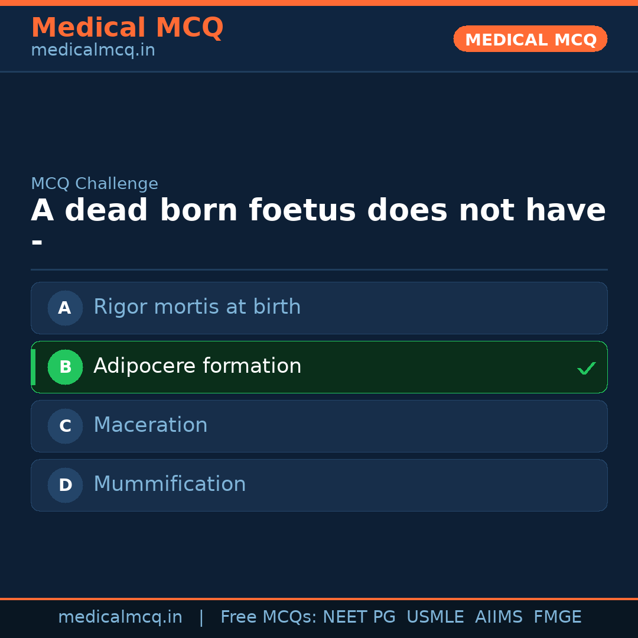Click the green checkmark on correct answer

point(587,368)
